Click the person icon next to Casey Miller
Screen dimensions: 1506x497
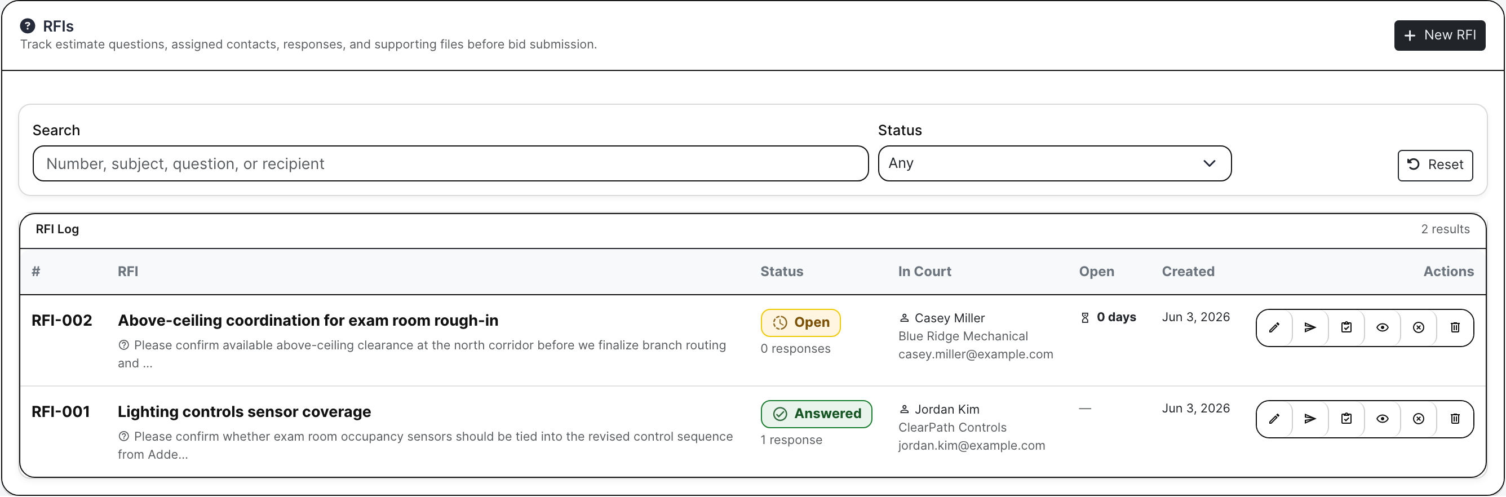point(904,319)
